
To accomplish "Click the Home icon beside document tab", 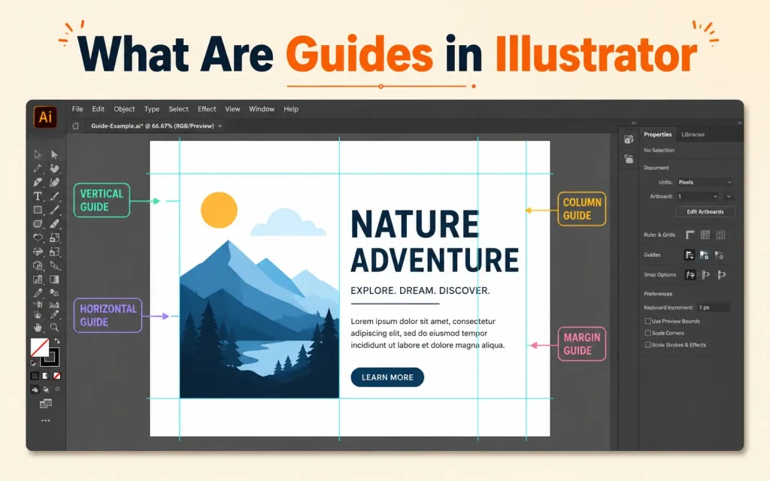I will tap(76, 126).
